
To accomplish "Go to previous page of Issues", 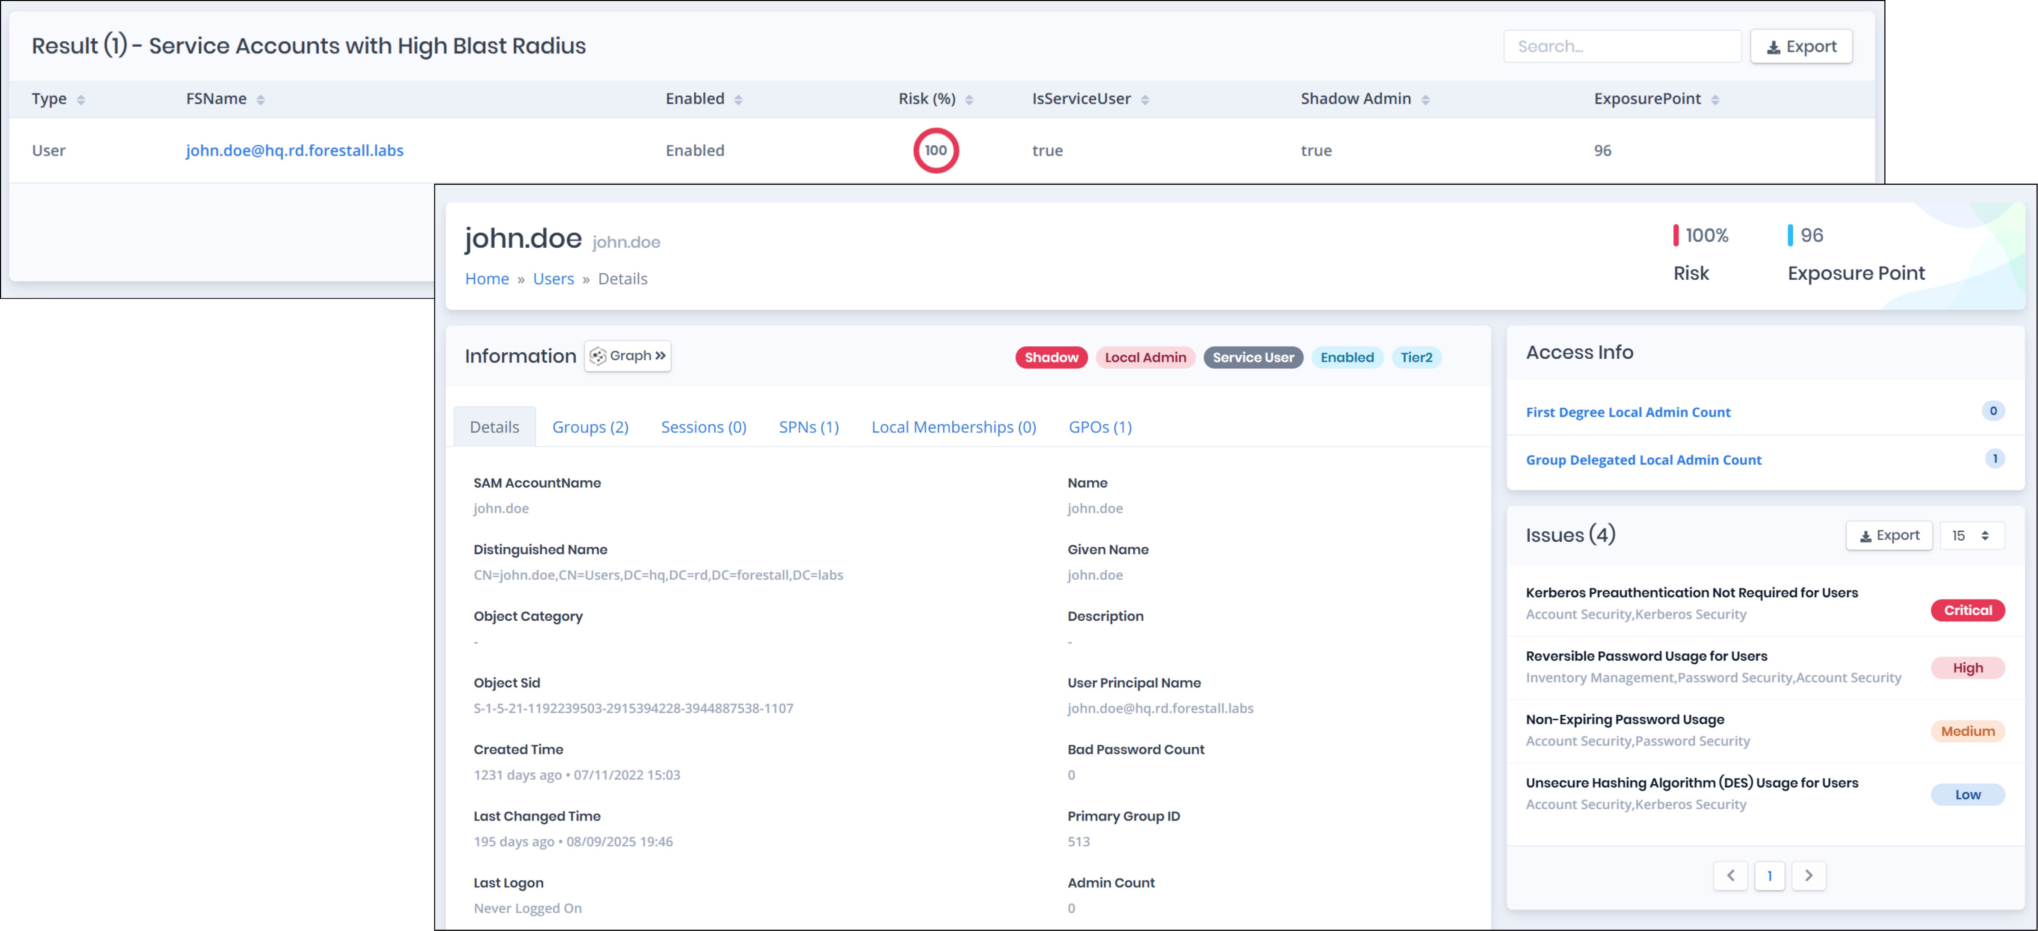I will click(x=1731, y=876).
